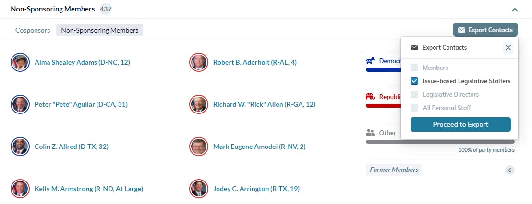Select the Non-Sponsoring Members tab
The height and width of the screenshot is (204, 532).
[99, 30]
